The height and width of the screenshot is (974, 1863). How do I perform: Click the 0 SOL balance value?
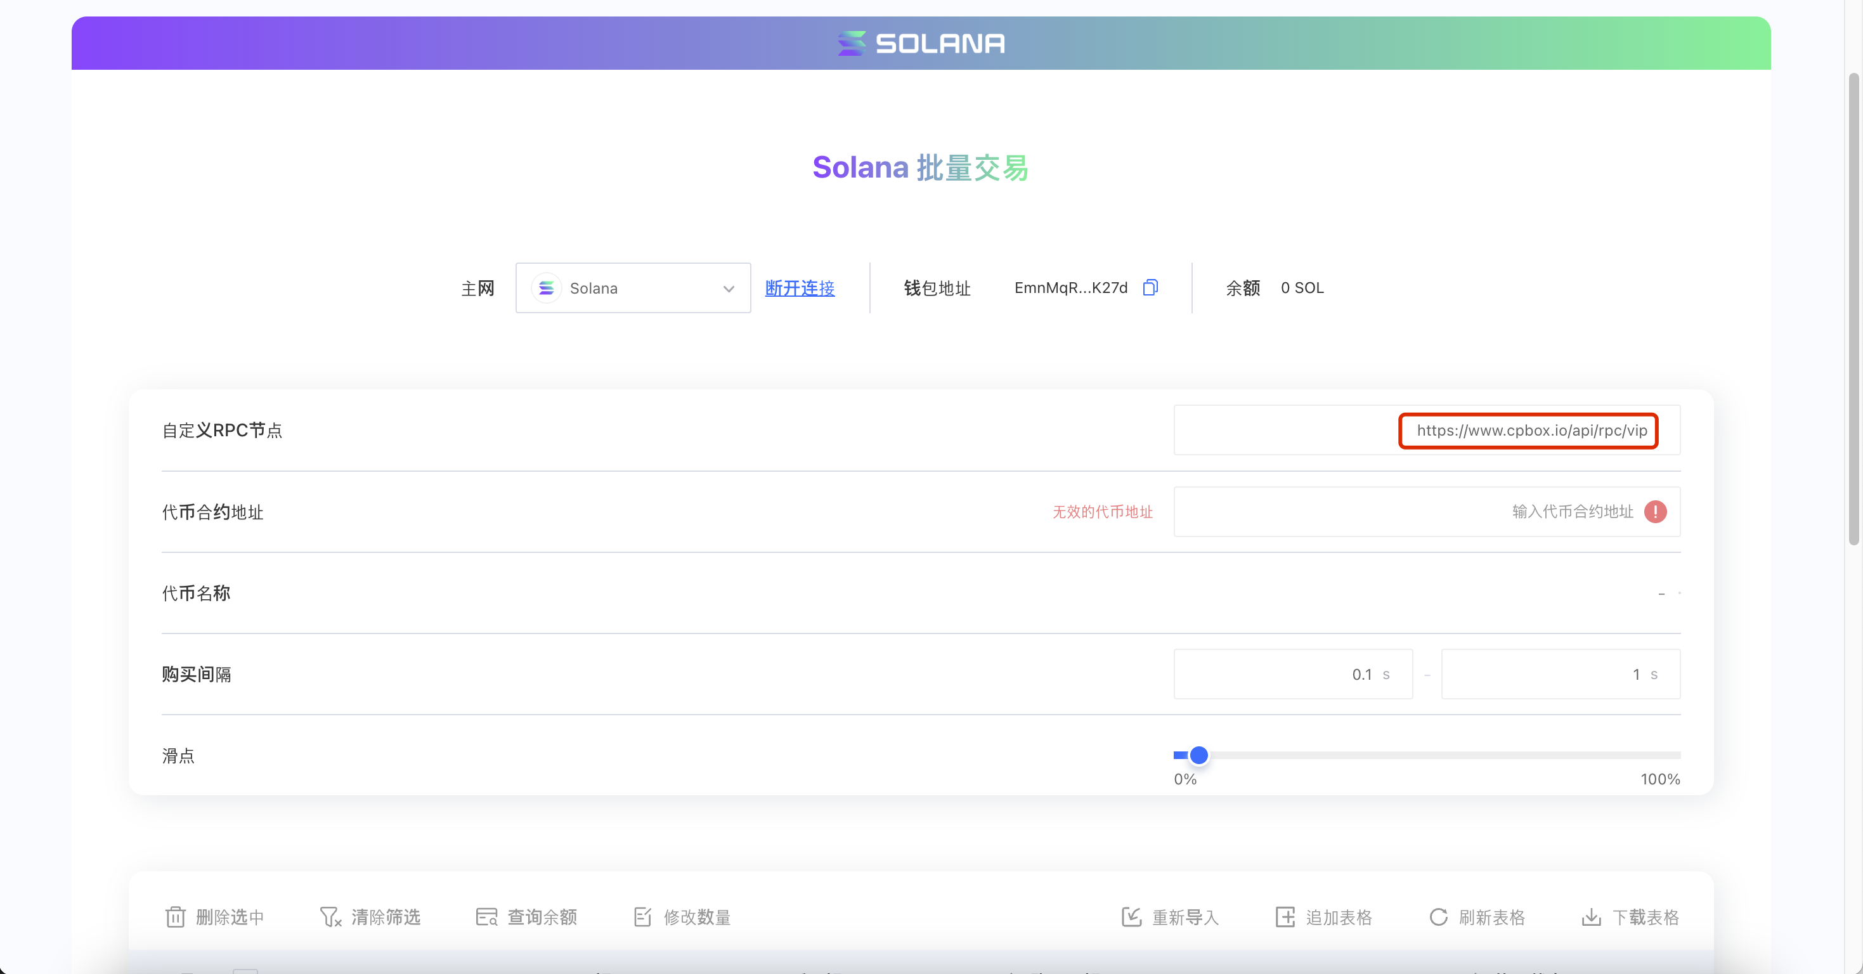pos(1302,288)
